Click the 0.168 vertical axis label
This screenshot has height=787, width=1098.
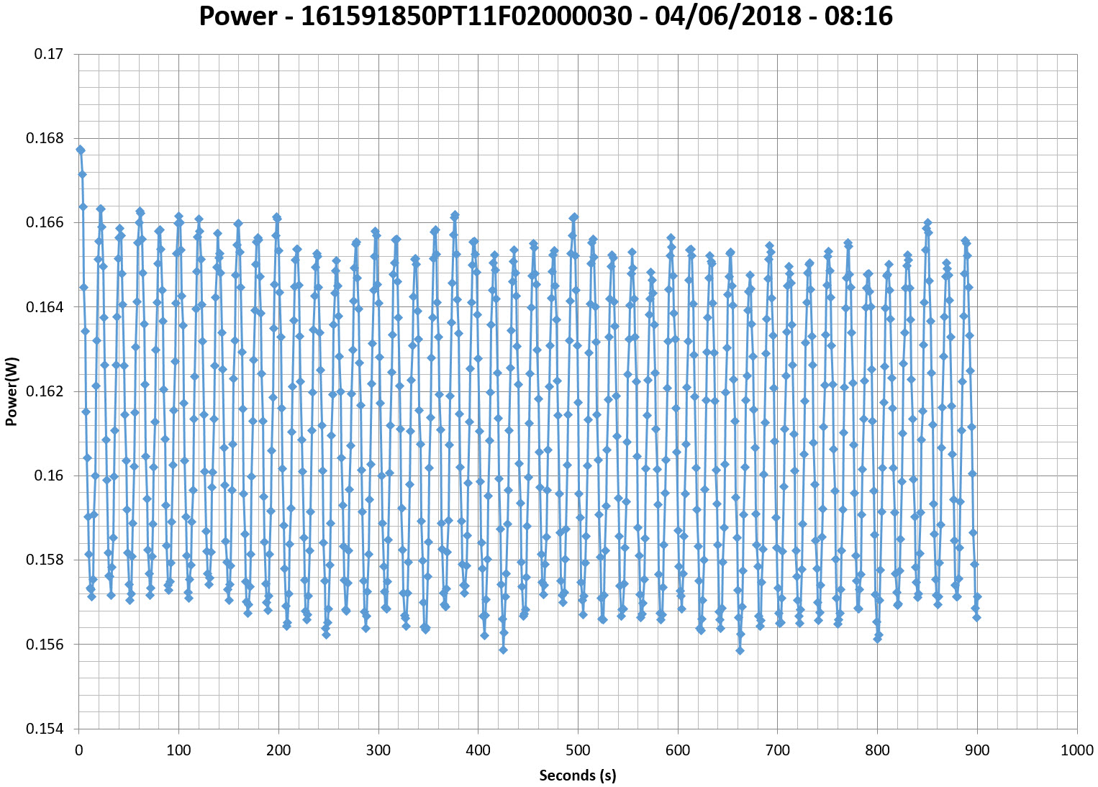pyautogui.click(x=45, y=138)
